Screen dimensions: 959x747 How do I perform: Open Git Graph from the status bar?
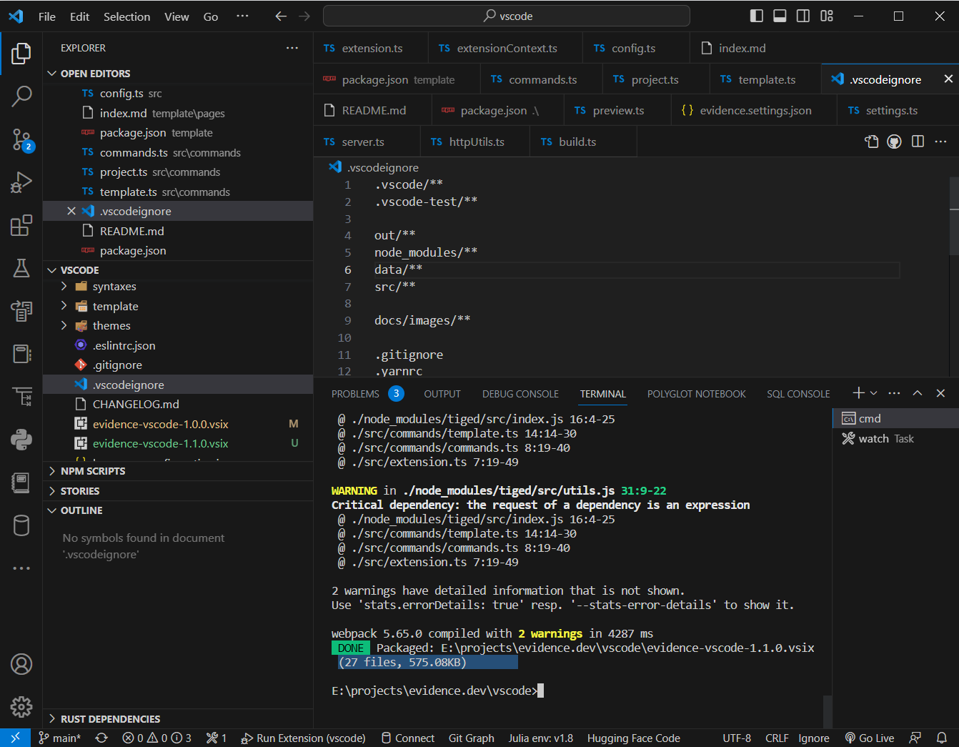pyautogui.click(x=471, y=738)
